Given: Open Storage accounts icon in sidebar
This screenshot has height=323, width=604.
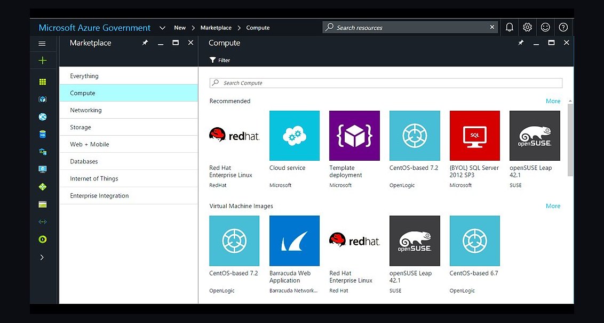Looking at the screenshot, I should (43, 204).
